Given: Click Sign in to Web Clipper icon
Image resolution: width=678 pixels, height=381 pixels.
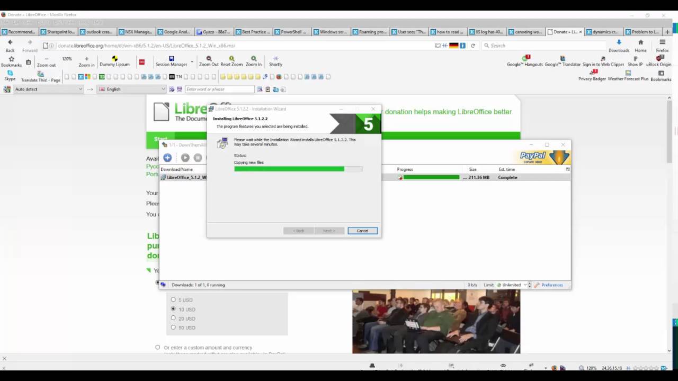Looking at the screenshot, I should (x=603, y=58).
